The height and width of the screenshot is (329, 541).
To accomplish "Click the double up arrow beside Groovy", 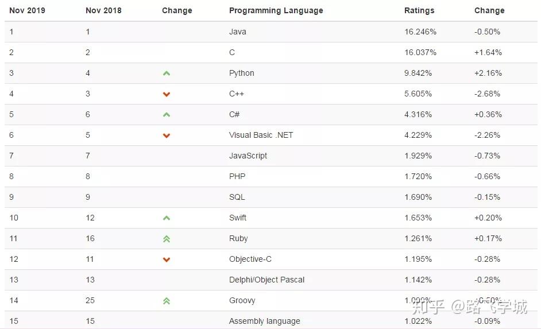I will 167,301.
